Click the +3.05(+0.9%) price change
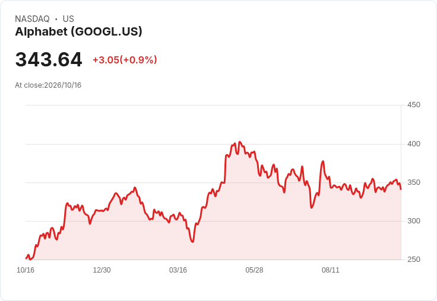This screenshot has height=301, width=437. tap(125, 60)
